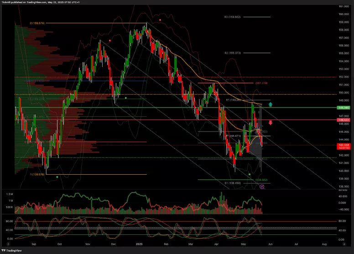Screen dimensions: 354x254
Task: Click the TradingView logo in the bottom corner
Action: [x=11, y=250]
